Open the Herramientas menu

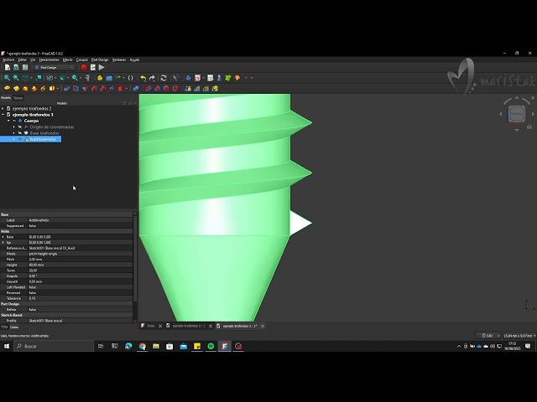click(x=49, y=59)
